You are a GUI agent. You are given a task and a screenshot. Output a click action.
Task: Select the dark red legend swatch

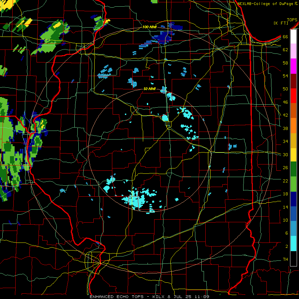(x=293, y=81)
